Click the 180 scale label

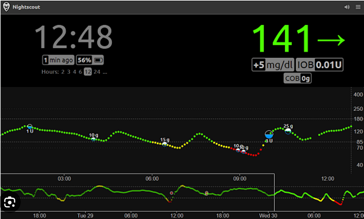click(x=358, y=119)
